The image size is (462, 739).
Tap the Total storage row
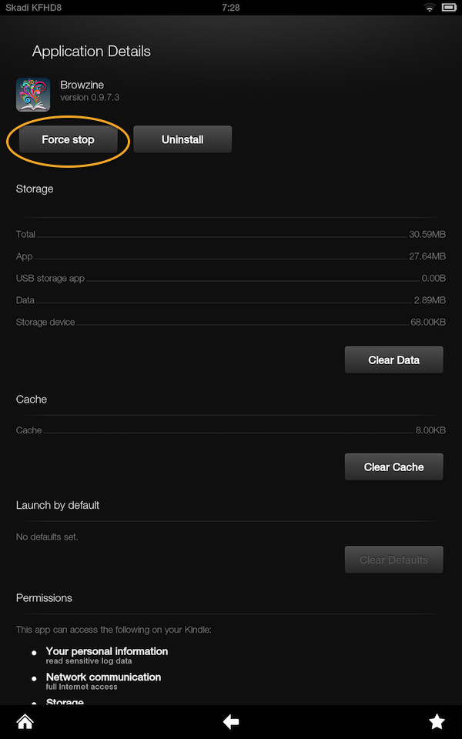point(231,234)
